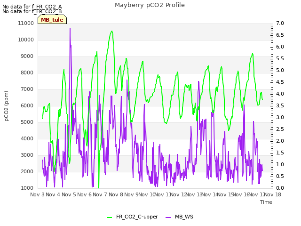This screenshot has width=301, height=226.
Task: Click the Nov 6 date tick label
Action: tap(84, 194)
